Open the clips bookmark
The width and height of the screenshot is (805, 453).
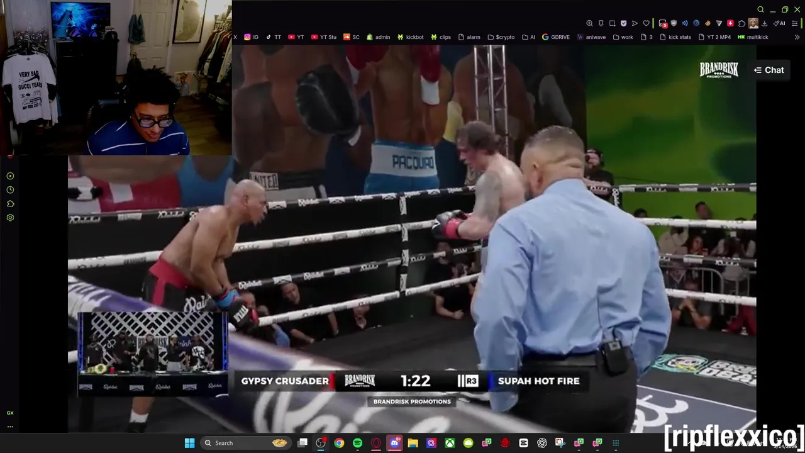(440, 37)
